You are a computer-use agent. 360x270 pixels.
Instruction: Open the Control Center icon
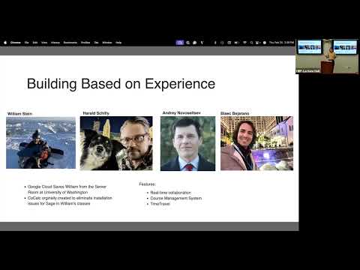click(258, 43)
